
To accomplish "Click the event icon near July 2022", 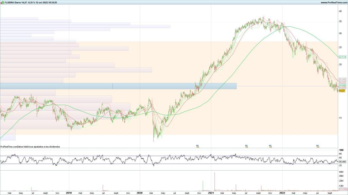I will 318,146.
